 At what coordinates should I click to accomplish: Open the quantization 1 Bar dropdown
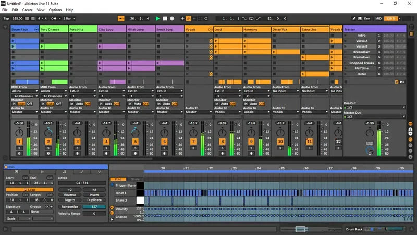(69, 19)
